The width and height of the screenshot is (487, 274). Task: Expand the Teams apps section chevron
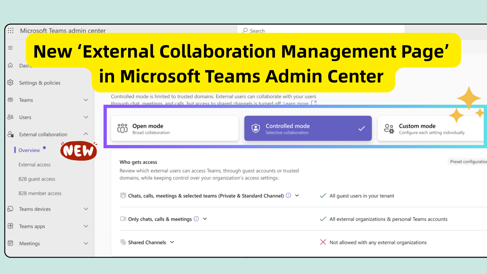[x=86, y=226]
